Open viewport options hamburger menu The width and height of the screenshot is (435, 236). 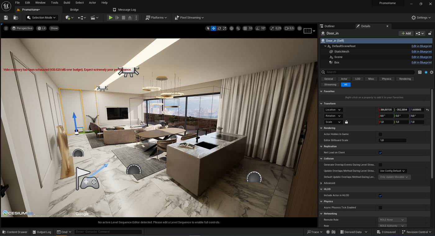tap(6, 28)
